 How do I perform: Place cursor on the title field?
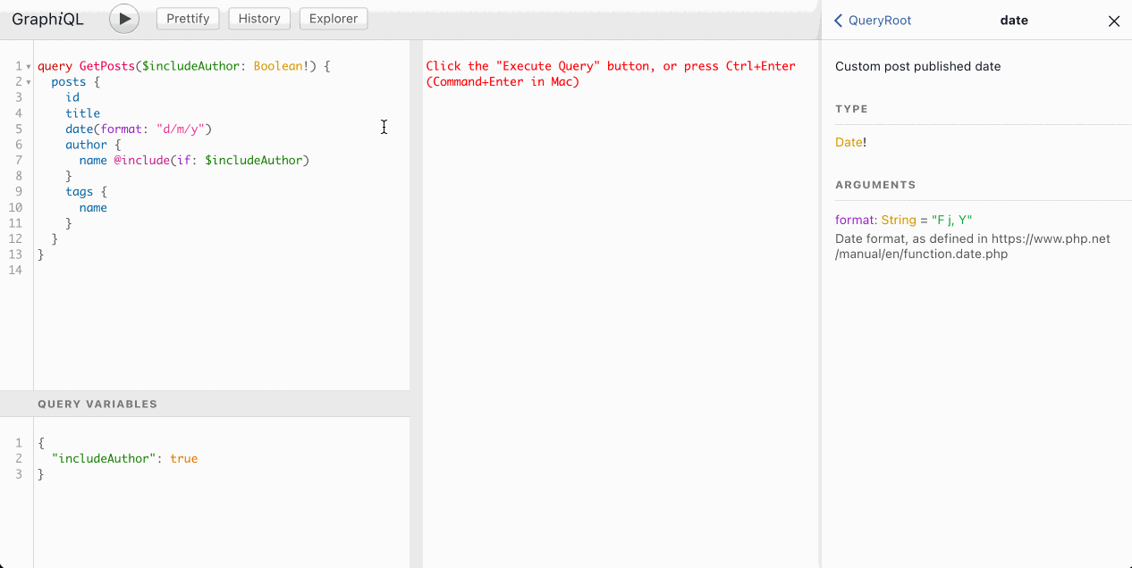[82, 113]
